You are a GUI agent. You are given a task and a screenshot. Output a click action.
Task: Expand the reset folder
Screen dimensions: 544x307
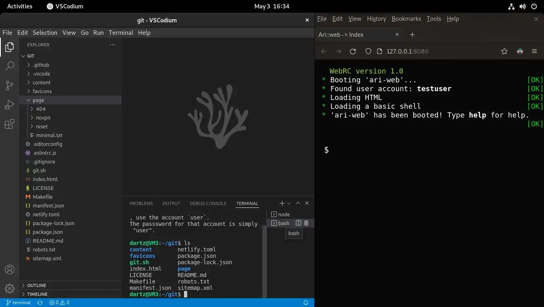coord(70,126)
